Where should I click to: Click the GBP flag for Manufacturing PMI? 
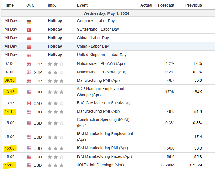click(x=29, y=81)
